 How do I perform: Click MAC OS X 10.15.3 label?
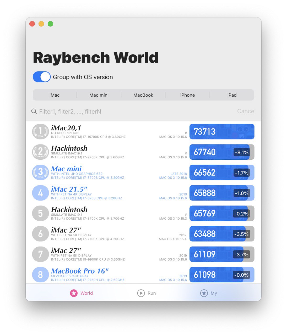(173, 219)
